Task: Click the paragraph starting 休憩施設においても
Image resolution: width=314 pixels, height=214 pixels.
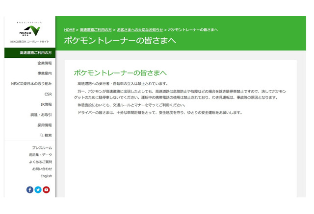Action: point(132,105)
